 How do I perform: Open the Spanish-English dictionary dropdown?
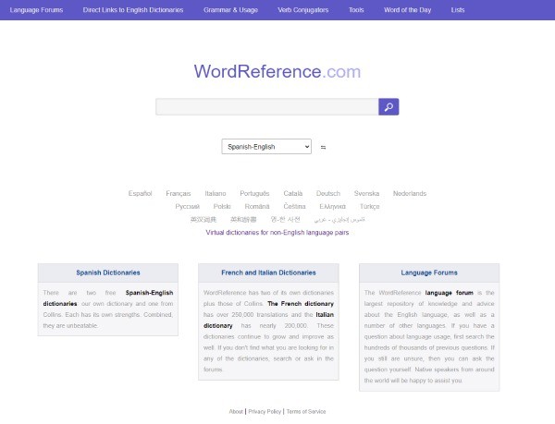[266, 147]
